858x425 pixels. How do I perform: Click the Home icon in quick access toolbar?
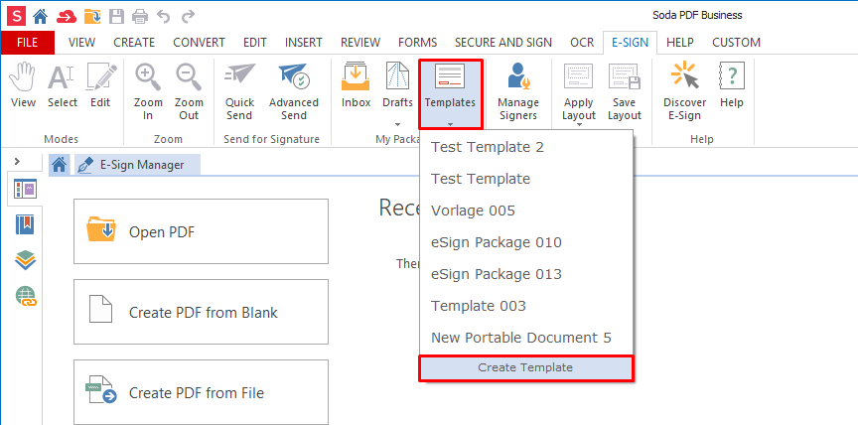41,16
